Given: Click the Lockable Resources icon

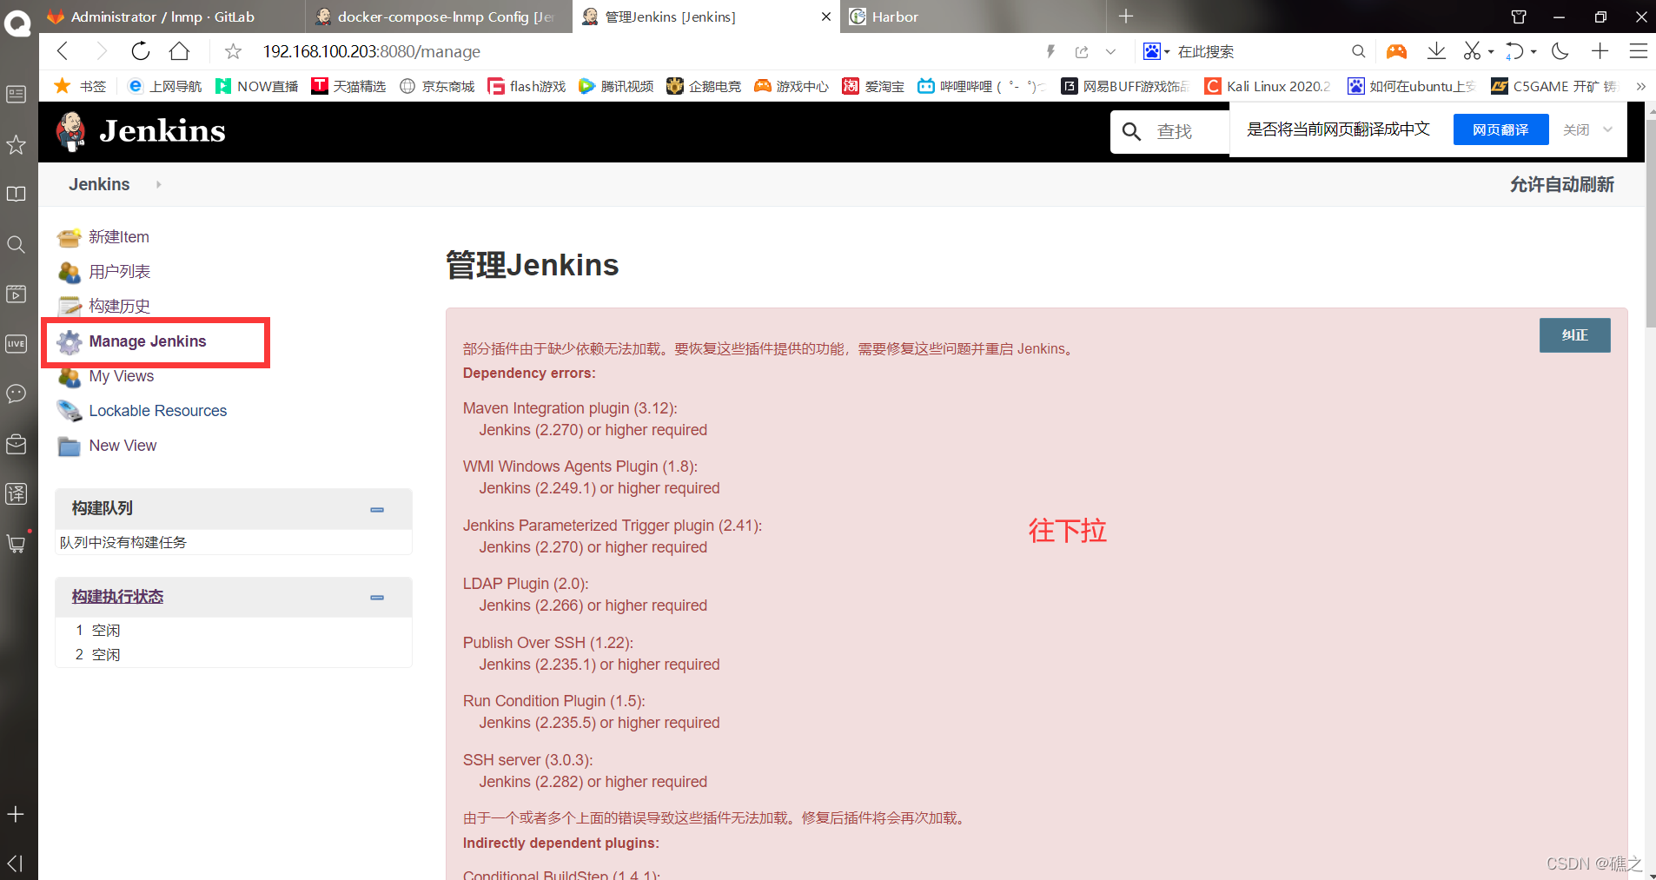Looking at the screenshot, I should coord(70,411).
